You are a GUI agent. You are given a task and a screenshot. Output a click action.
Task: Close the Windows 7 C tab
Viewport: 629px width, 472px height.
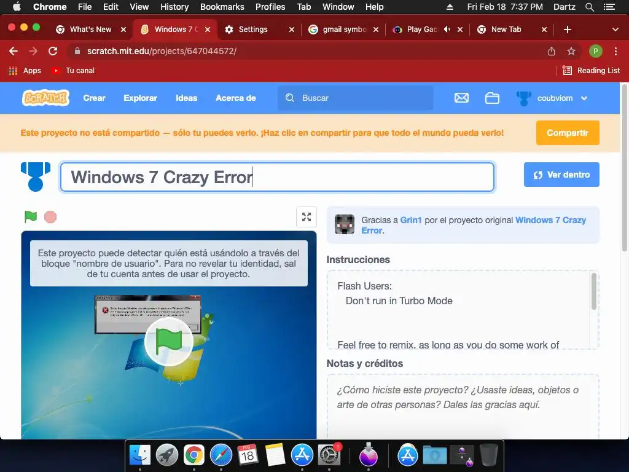pos(208,29)
